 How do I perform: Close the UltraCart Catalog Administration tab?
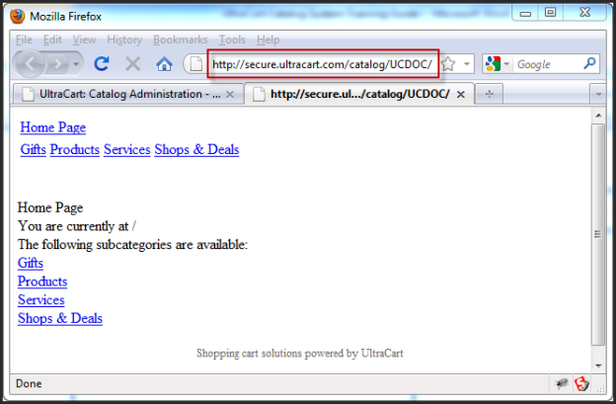click(230, 94)
